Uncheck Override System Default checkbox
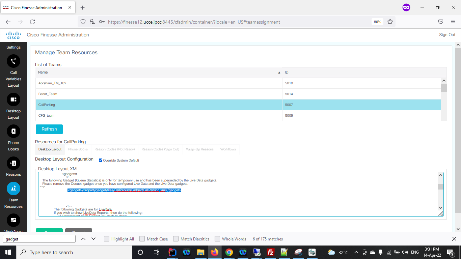 (101, 160)
